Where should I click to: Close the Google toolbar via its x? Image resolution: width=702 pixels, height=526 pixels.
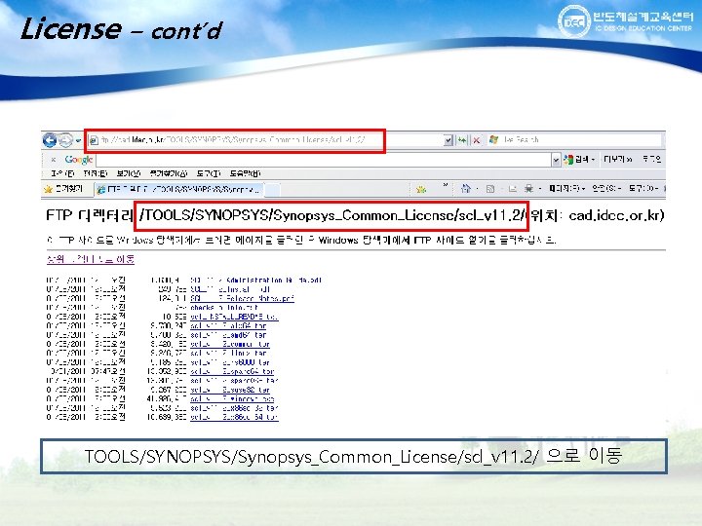click(x=53, y=159)
